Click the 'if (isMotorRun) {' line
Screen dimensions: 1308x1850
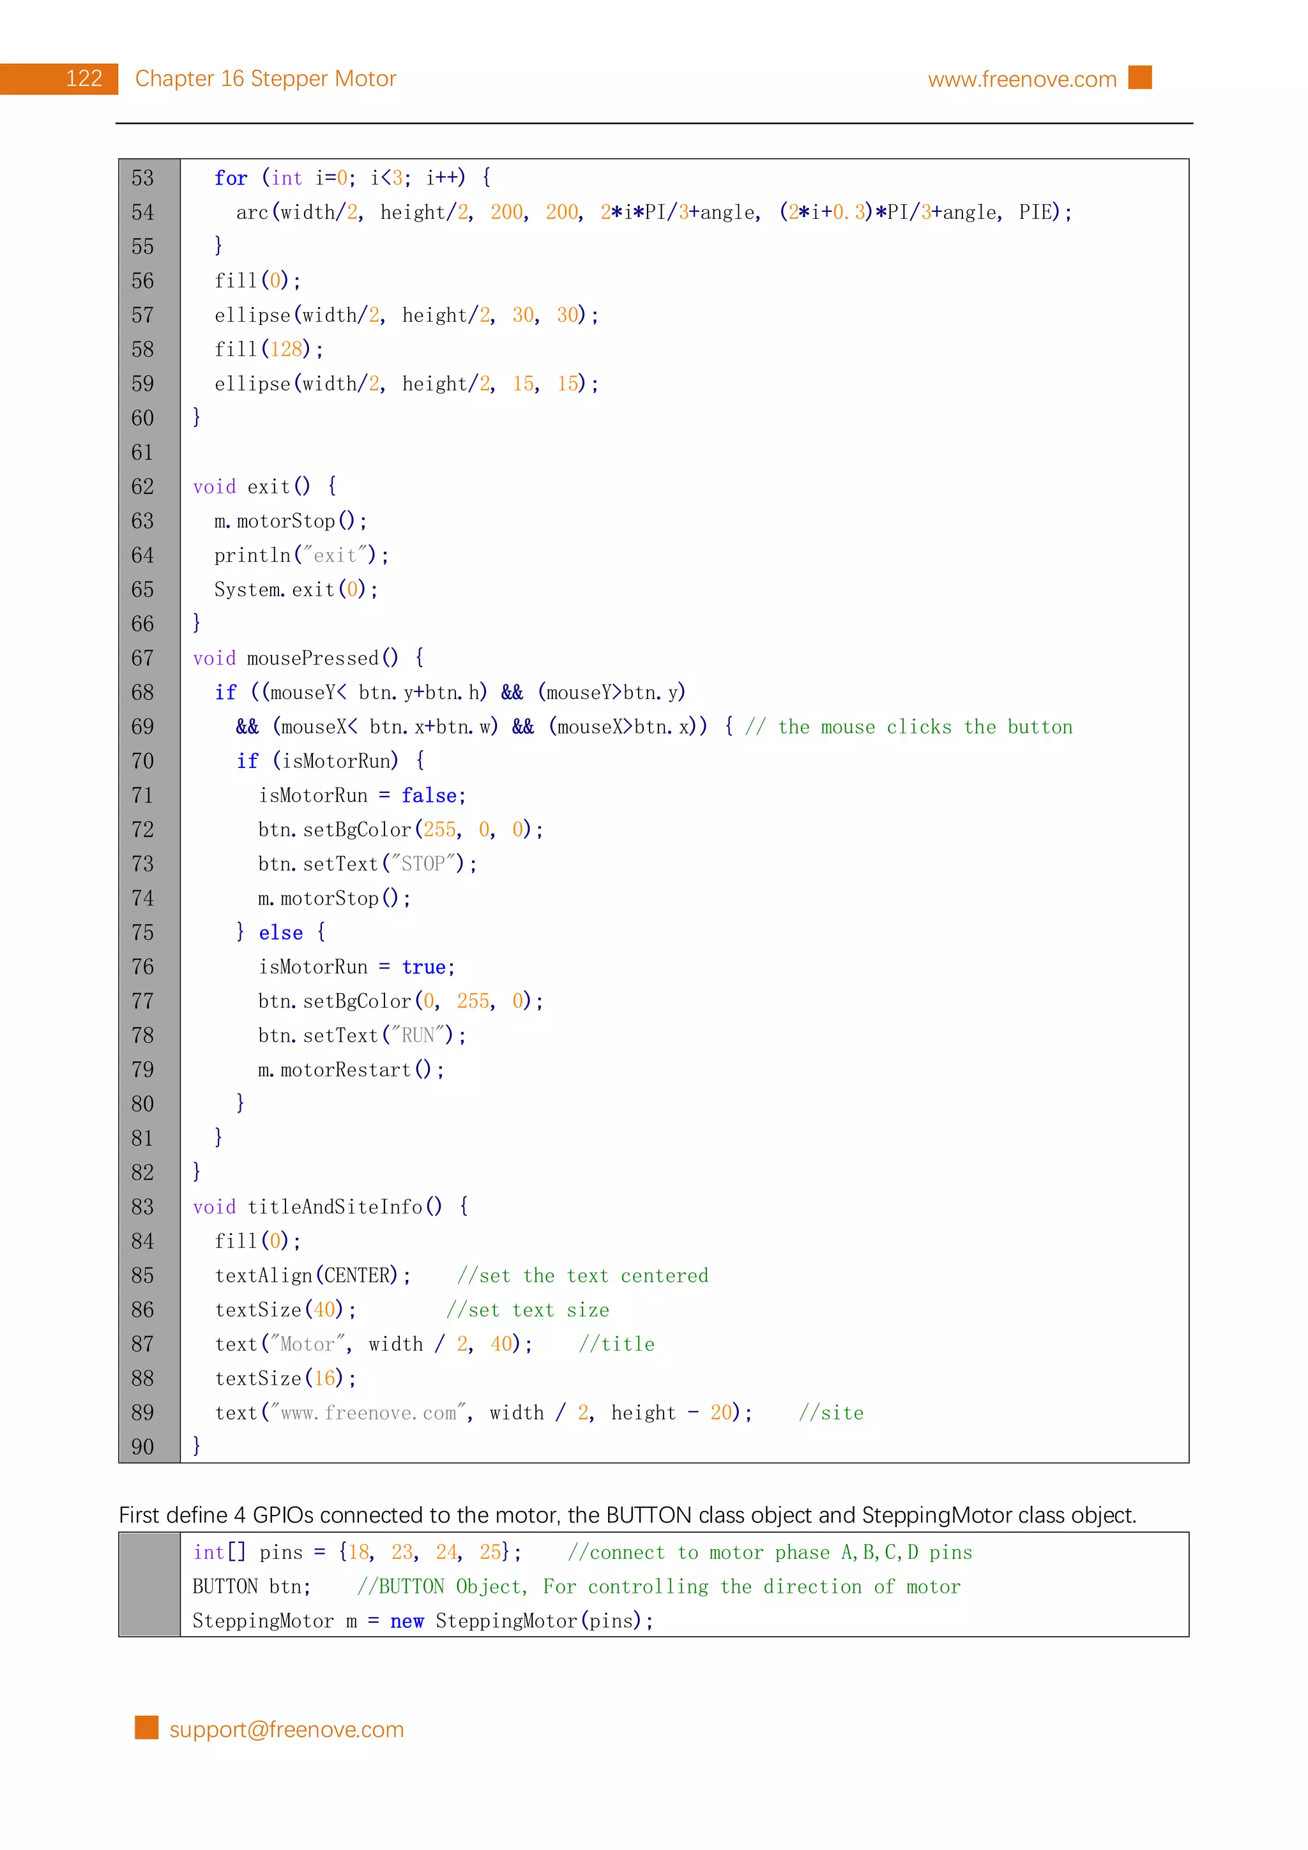(x=330, y=762)
